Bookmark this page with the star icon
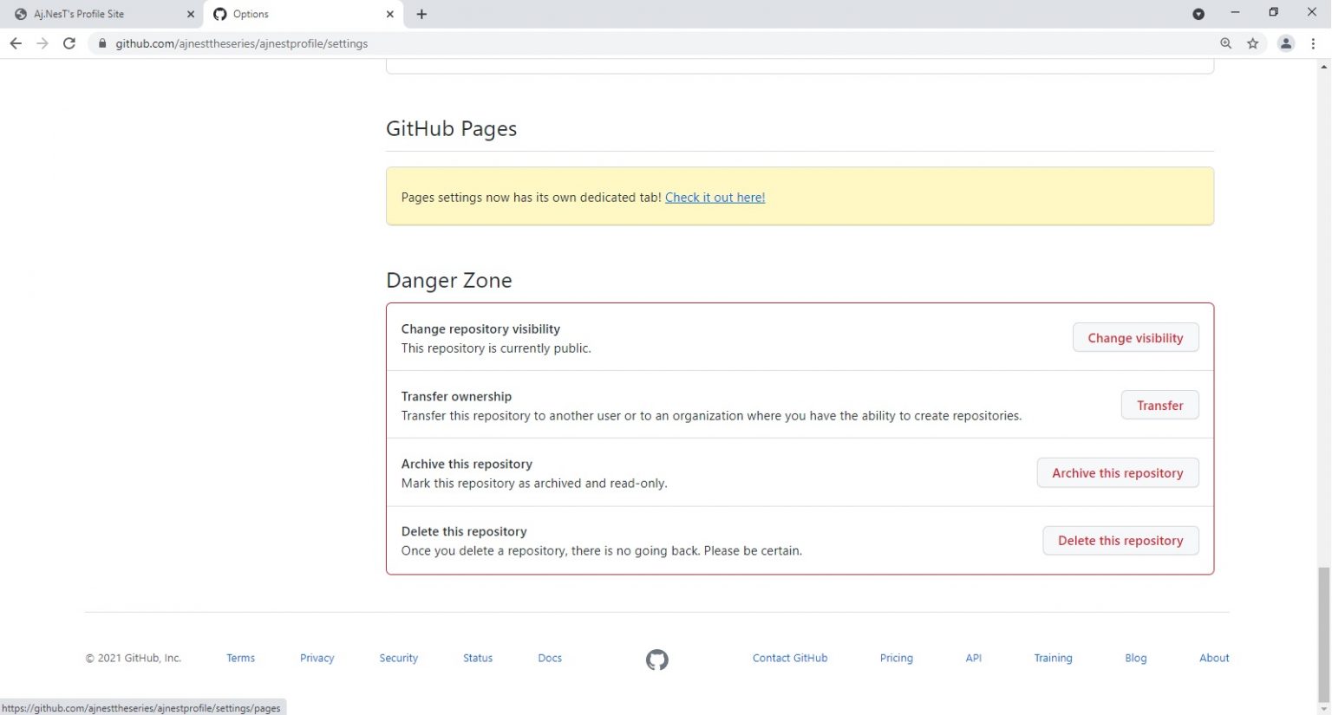The height and width of the screenshot is (715, 1332). pos(1252,43)
